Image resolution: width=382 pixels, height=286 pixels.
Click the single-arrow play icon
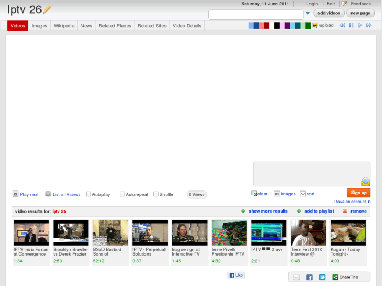360,25
